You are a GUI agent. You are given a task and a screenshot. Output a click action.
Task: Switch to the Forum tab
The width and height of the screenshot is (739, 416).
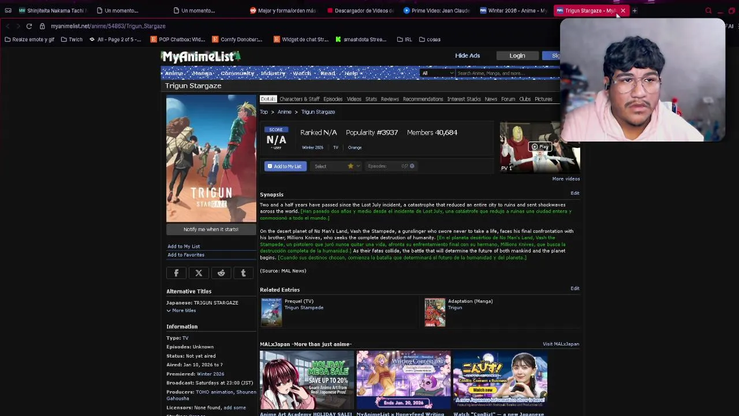(508, 99)
